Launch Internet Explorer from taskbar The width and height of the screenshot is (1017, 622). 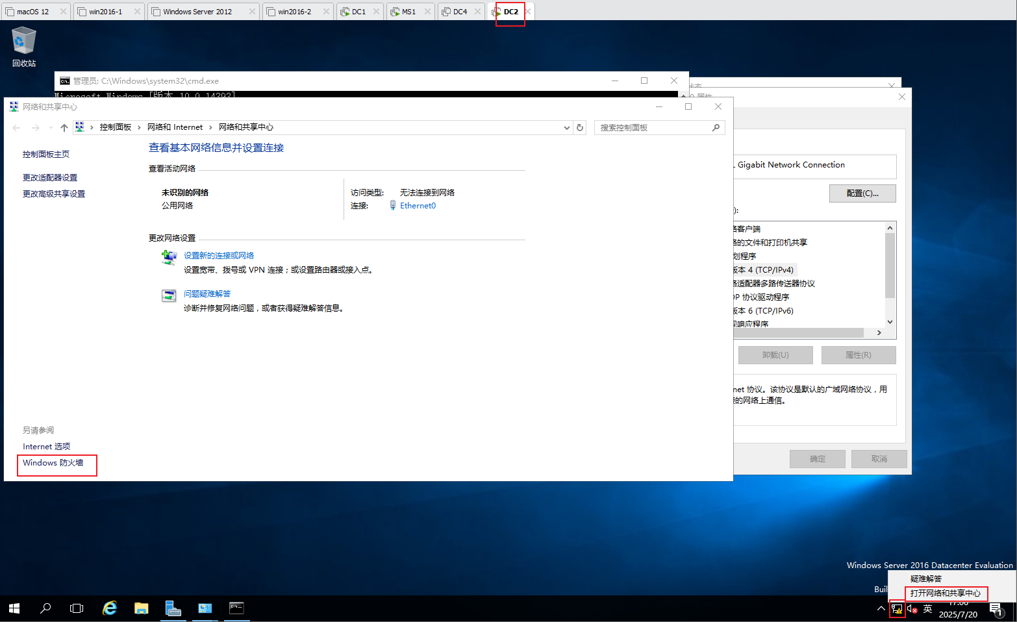(110, 608)
